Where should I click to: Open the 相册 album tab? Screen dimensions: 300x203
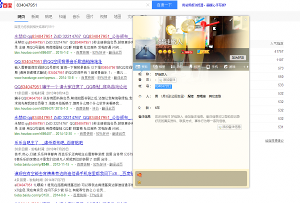[159, 67]
